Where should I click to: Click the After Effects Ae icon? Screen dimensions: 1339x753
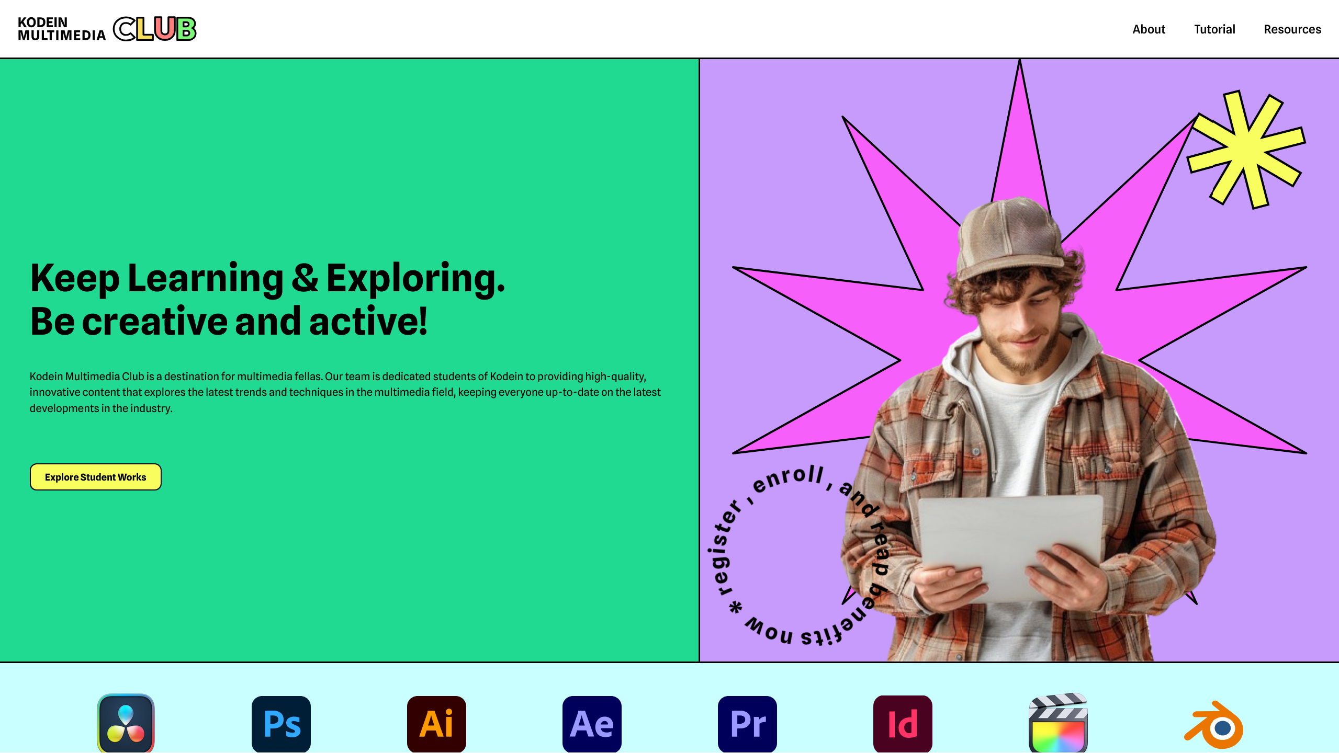(592, 724)
